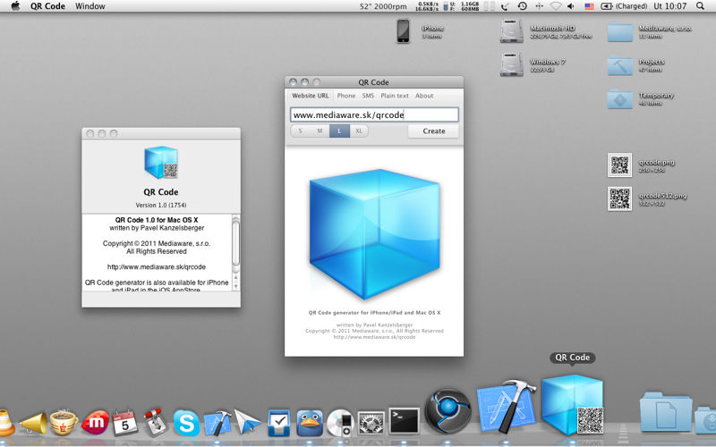Screen dimensions: 716x447
Task: Click the US flag input source icon
Action: [x=589, y=6]
